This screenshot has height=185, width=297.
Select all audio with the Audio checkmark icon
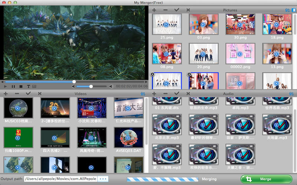point(177,93)
